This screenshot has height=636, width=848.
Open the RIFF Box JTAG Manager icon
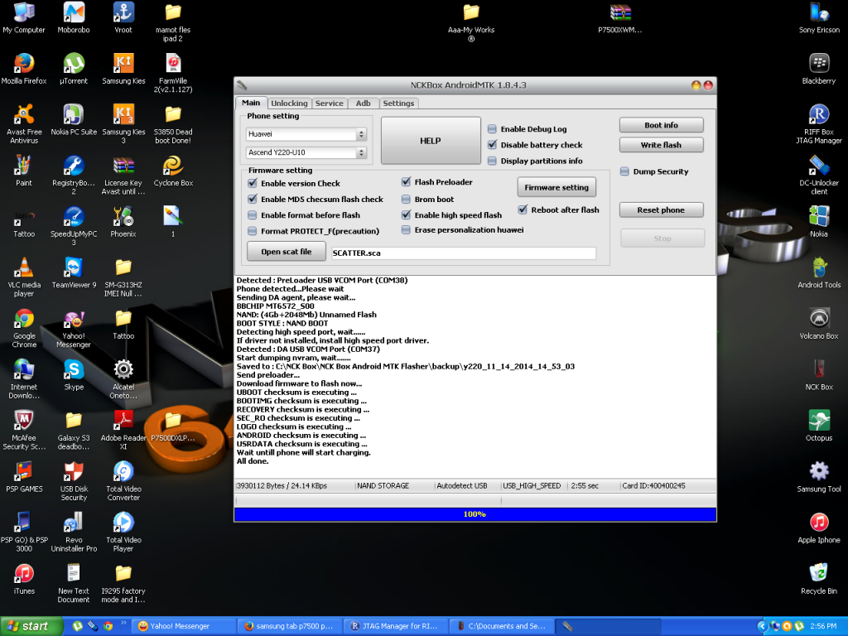point(818,115)
